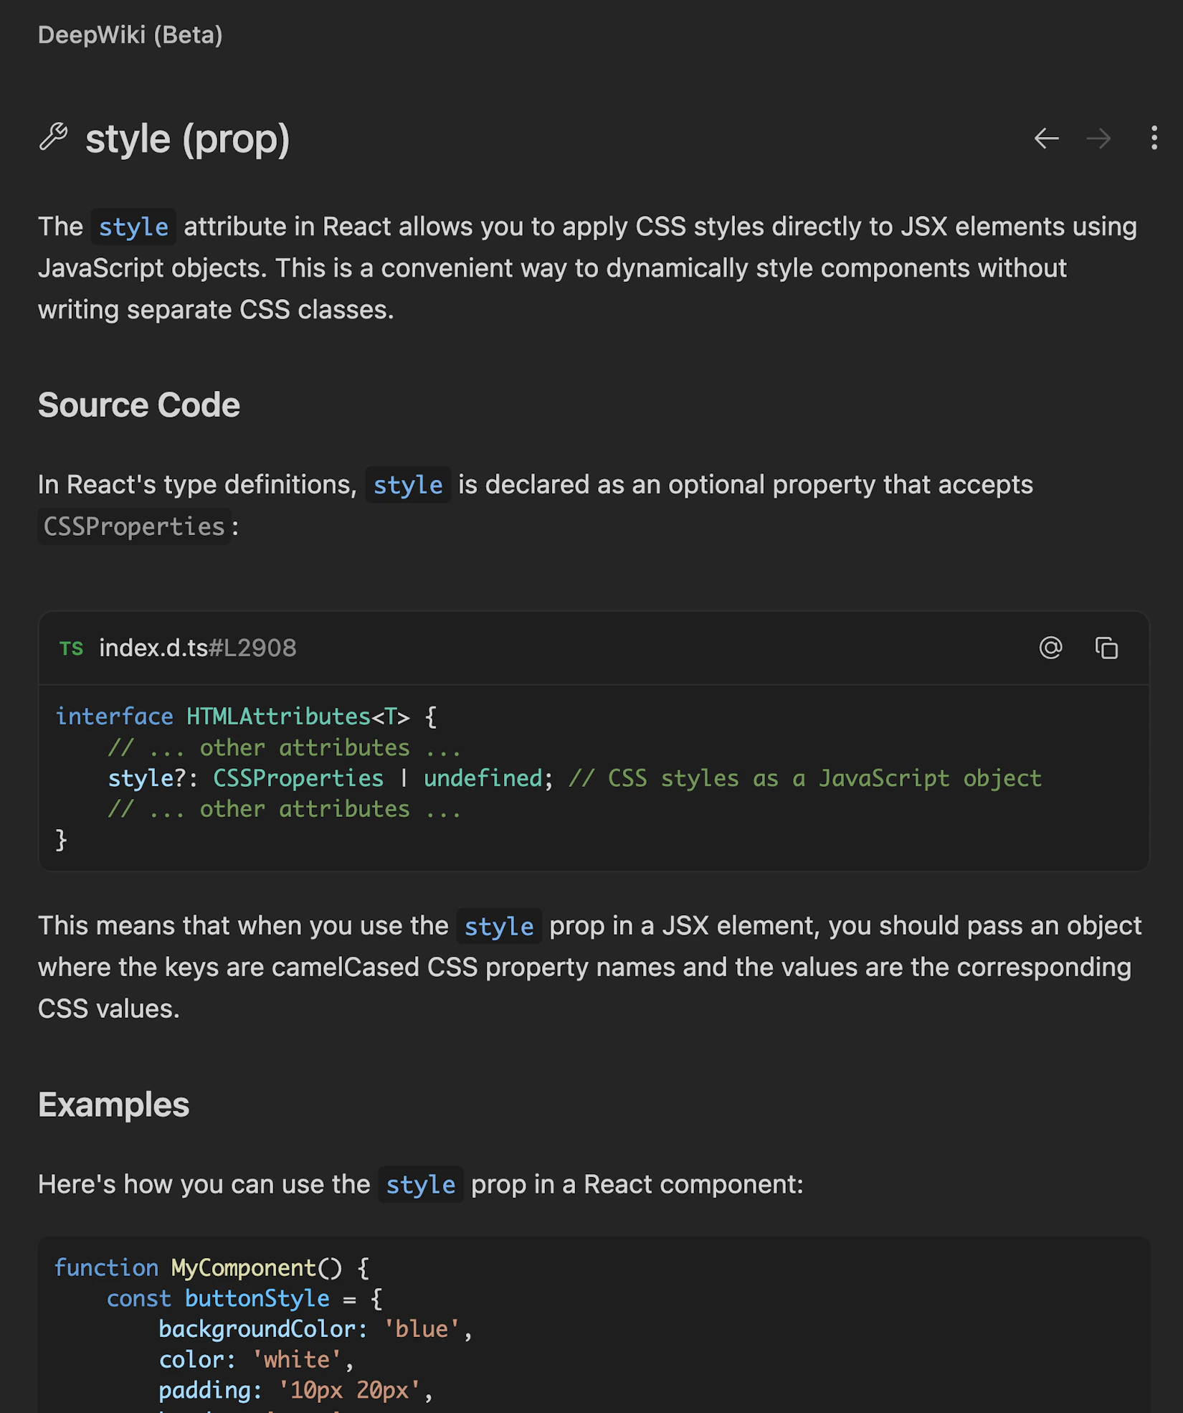
Task: Open the three-dot overflow menu
Action: coord(1153,138)
